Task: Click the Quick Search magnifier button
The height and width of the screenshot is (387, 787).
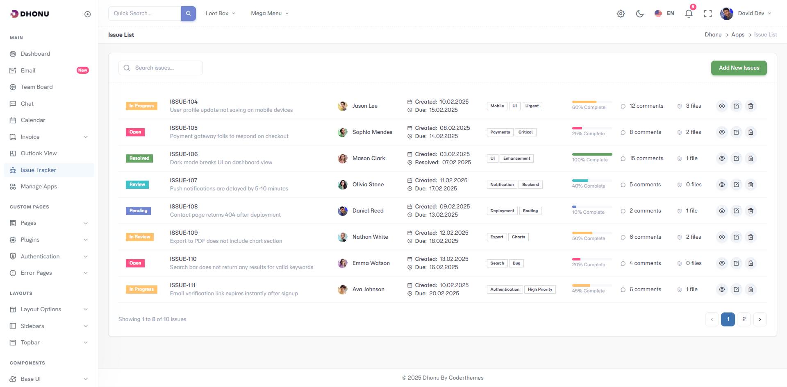Action: (x=189, y=14)
